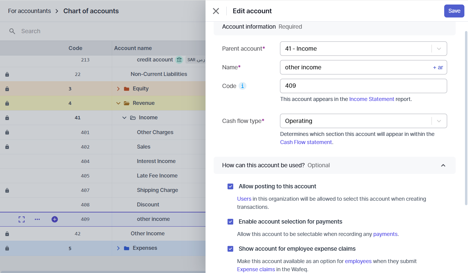Click the folder icon next to Revenue
The height and width of the screenshot is (273, 468).
click(126, 103)
